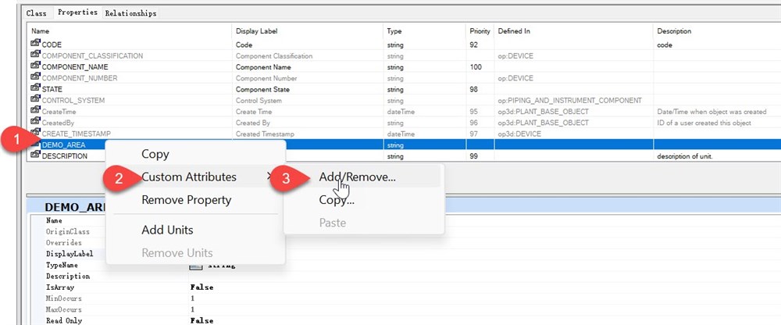781x325 pixels.
Task: Select the STATE property row
Action: pos(405,89)
